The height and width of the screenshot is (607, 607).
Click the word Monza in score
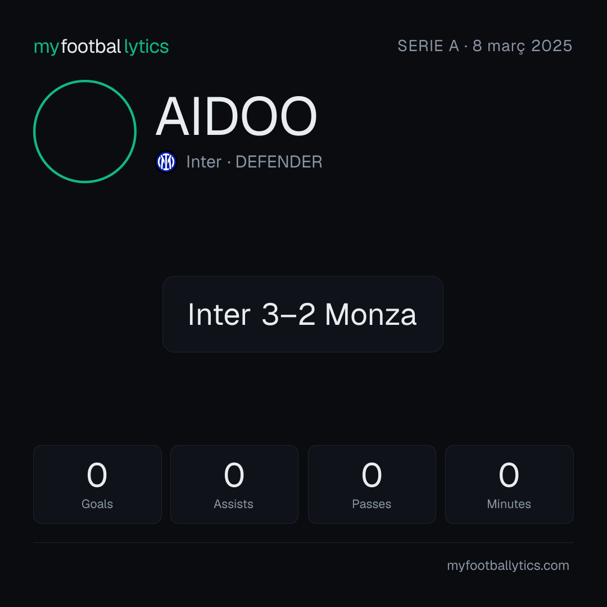370,314
